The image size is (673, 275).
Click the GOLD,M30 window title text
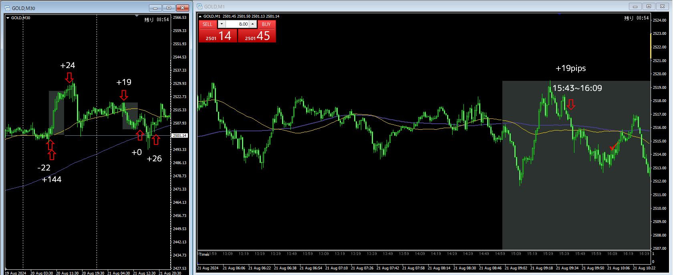(x=24, y=8)
